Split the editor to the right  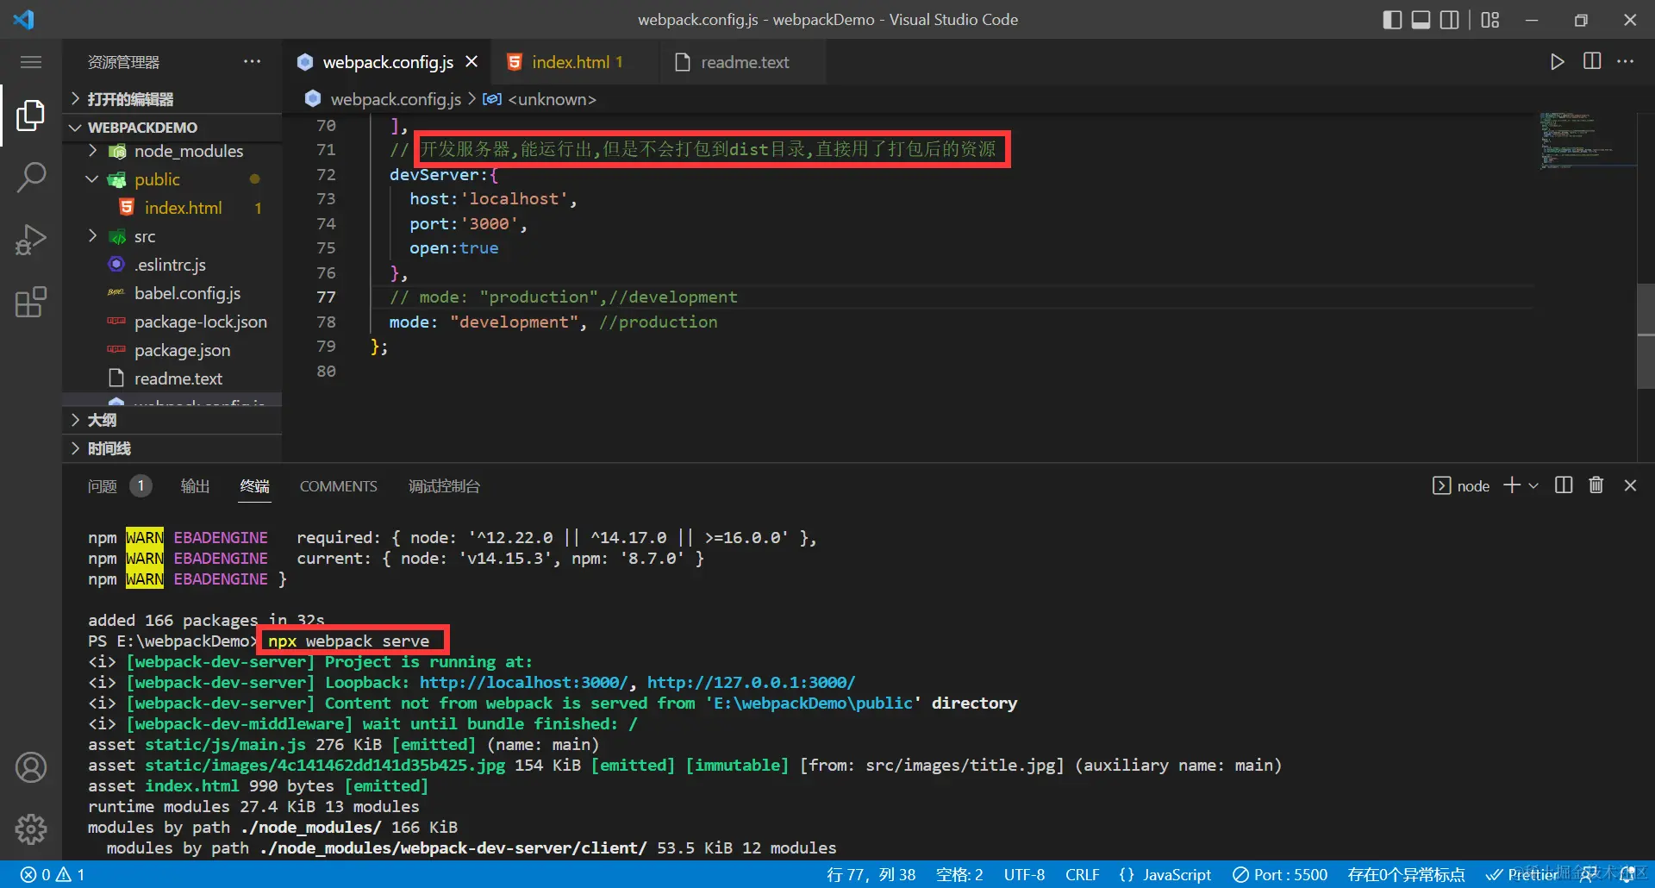(x=1592, y=61)
